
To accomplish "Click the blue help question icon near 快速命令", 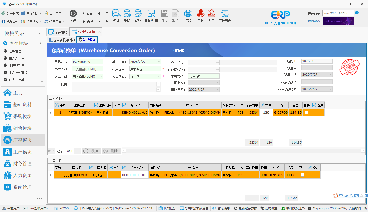I will point(357,13).
